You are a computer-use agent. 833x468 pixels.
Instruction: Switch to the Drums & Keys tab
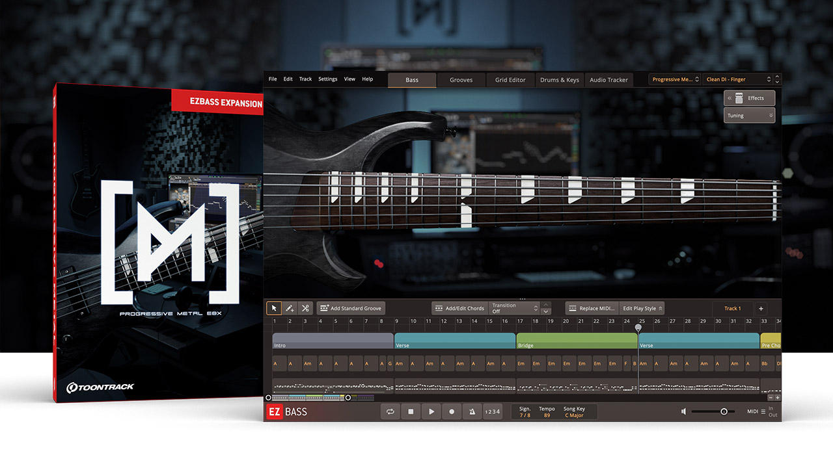(560, 80)
